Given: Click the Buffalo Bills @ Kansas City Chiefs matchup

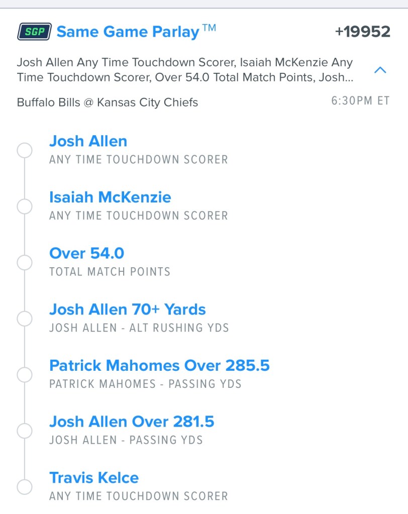Looking at the screenshot, I should click(108, 102).
